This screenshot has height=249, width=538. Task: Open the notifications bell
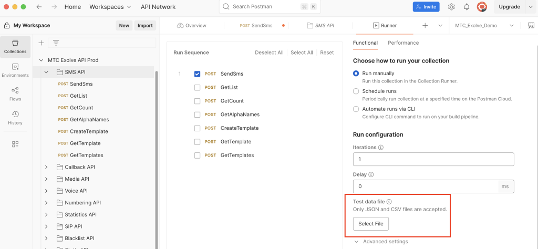(x=467, y=7)
